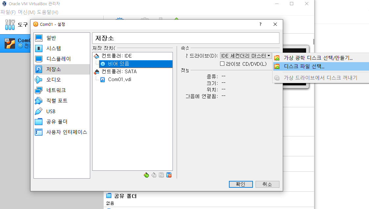Viewport: 369px width, 209px height.
Task: Maximize the VirtualBox manager window
Action: [292, 4]
